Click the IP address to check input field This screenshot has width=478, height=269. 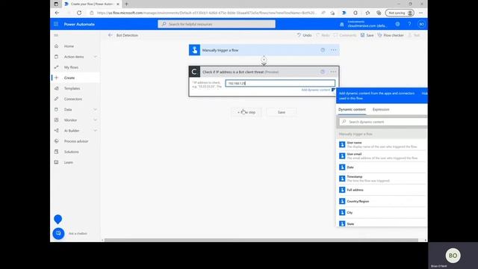[280, 83]
